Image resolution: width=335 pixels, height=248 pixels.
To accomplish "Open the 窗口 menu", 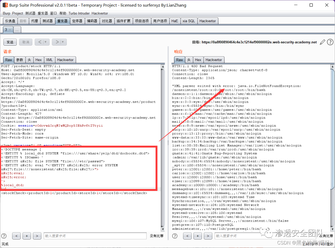I will 53,13.
